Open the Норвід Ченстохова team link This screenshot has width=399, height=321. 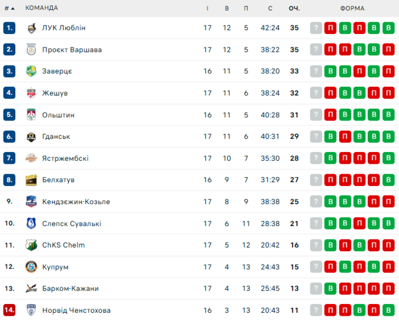pyautogui.click(x=76, y=310)
